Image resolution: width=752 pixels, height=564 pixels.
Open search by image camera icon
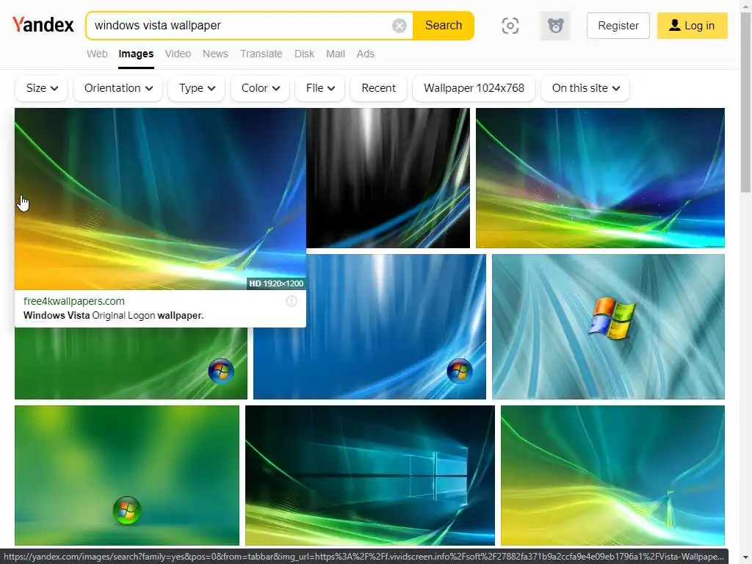(x=510, y=26)
